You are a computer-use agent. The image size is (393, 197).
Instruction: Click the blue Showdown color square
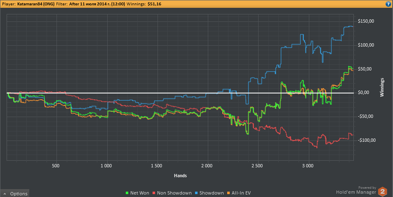pyautogui.click(x=197, y=193)
